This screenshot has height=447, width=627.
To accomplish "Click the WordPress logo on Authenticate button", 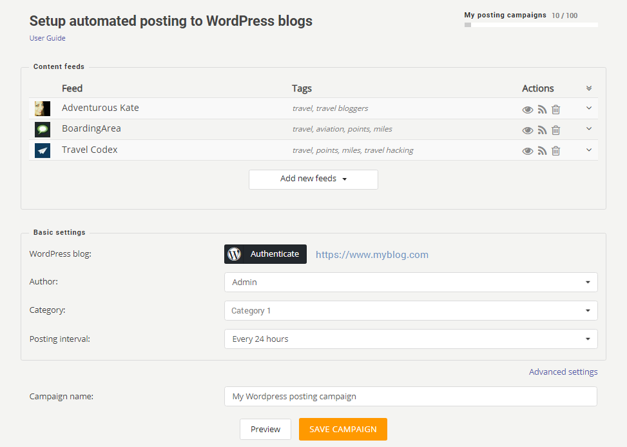I will coord(235,254).
